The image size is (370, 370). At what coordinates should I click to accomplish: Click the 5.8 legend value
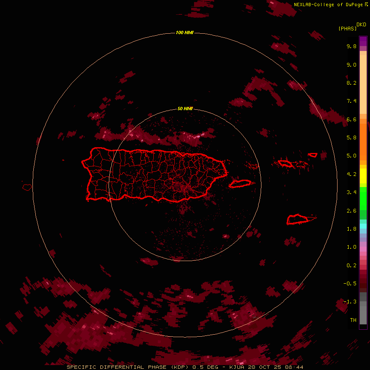[x=351, y=138]
